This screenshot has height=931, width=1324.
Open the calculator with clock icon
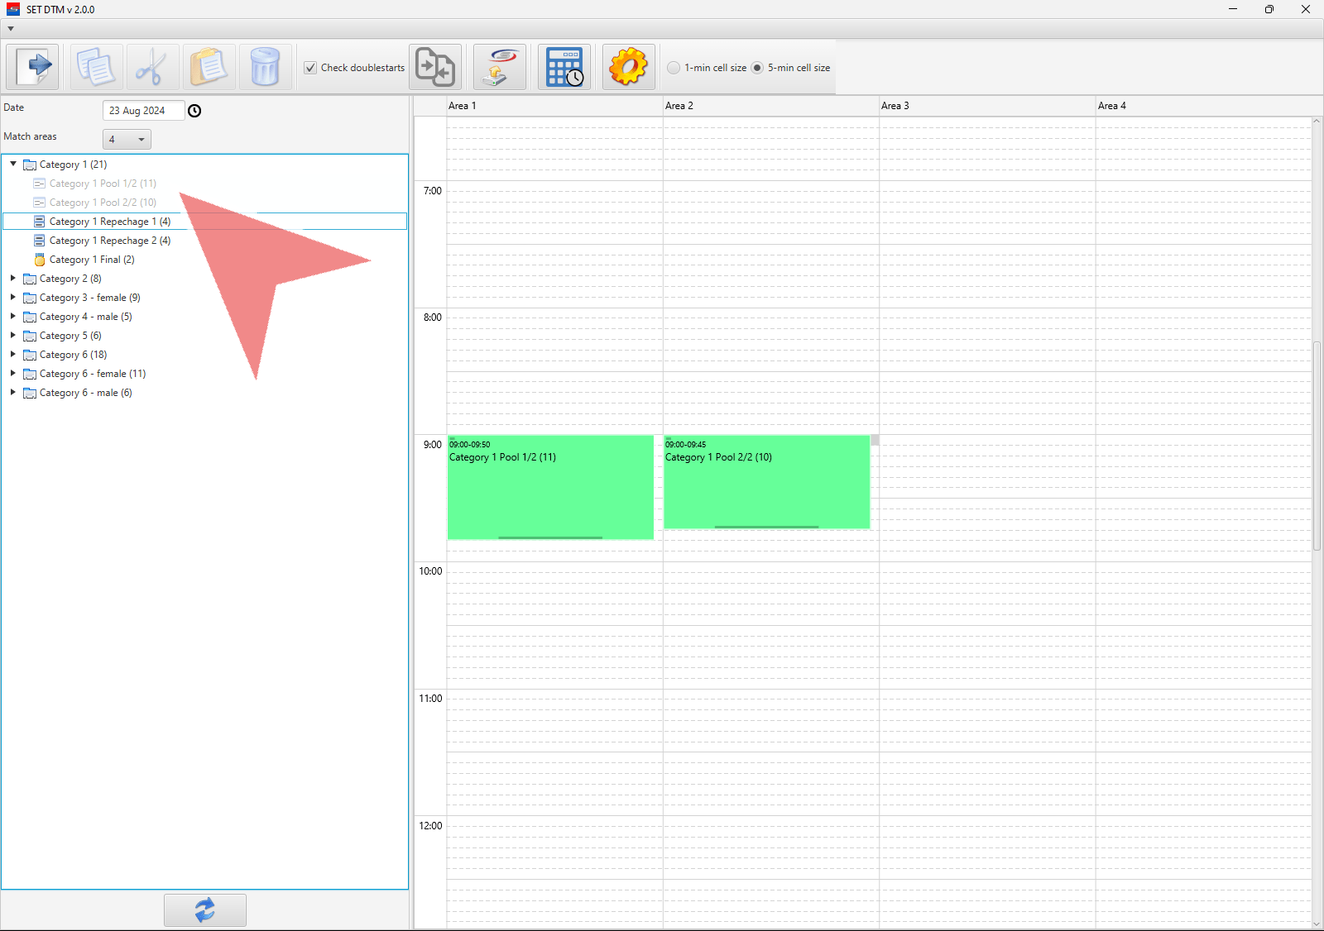[x=564, y=67]
